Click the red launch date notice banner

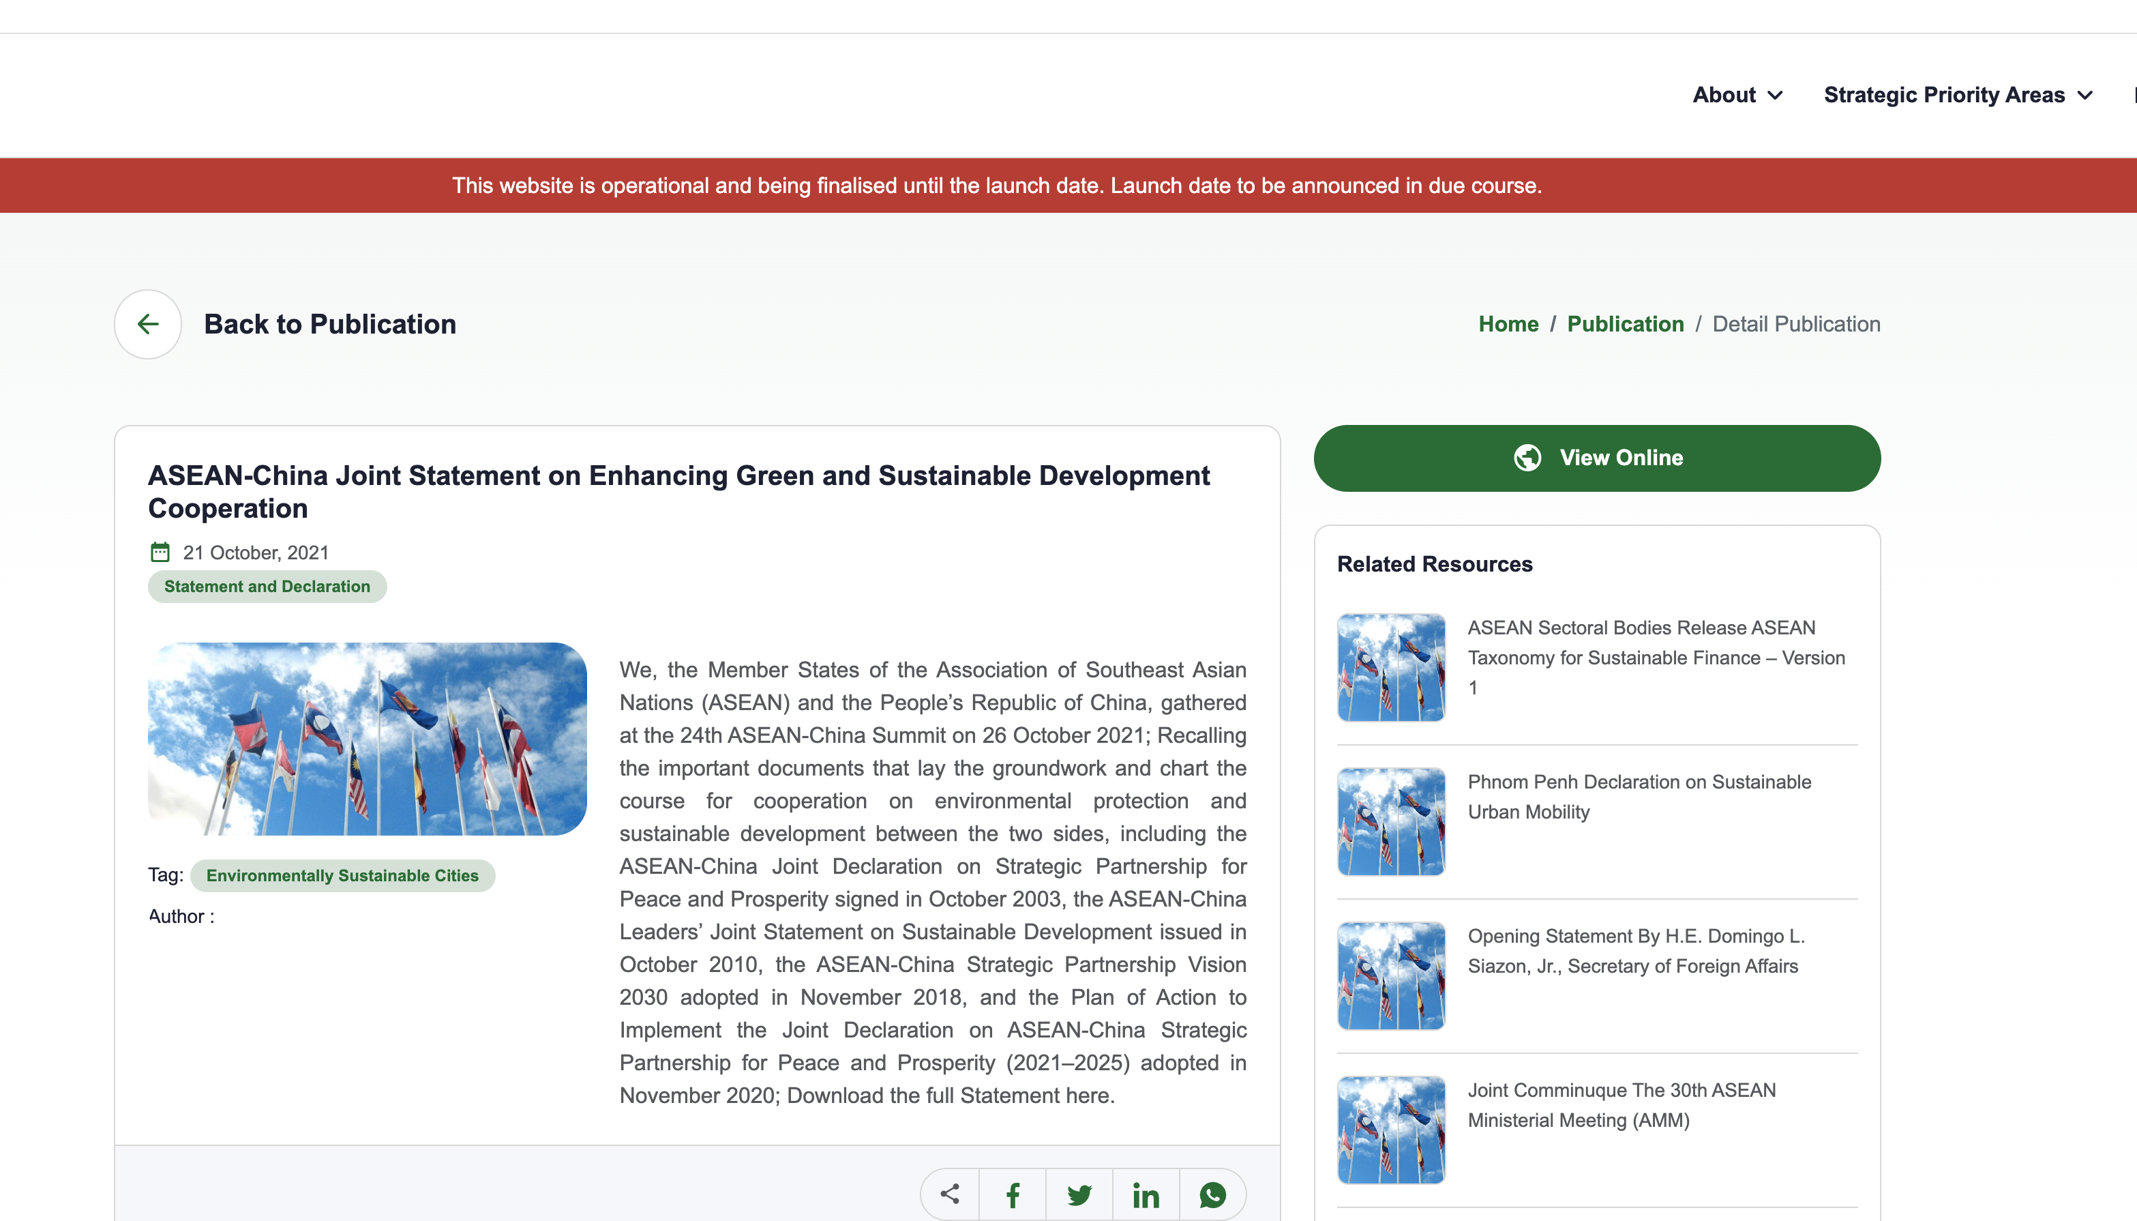[x=1068, y=186]
